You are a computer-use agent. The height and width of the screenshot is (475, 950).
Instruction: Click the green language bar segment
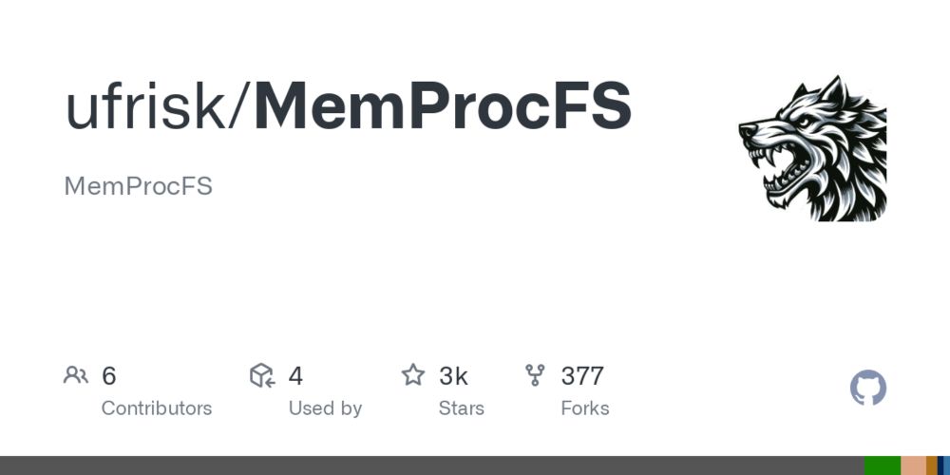click(883, 465)
